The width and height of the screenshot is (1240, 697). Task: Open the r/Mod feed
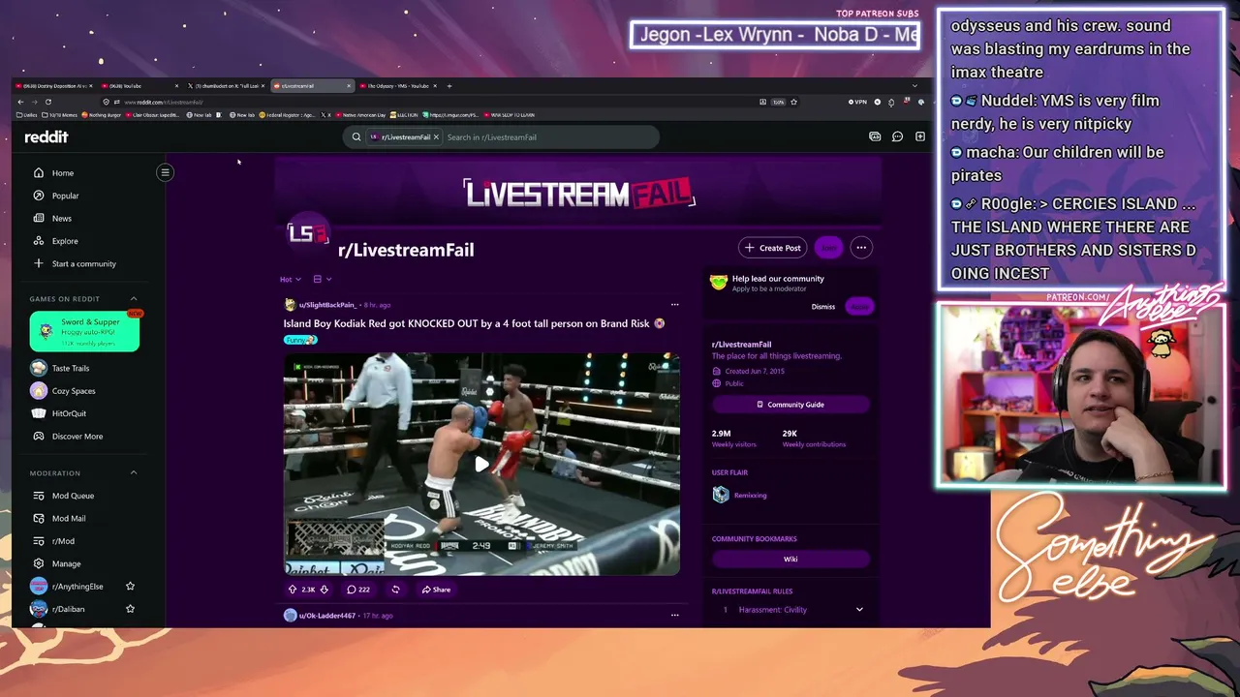click(x=63, y=541)
